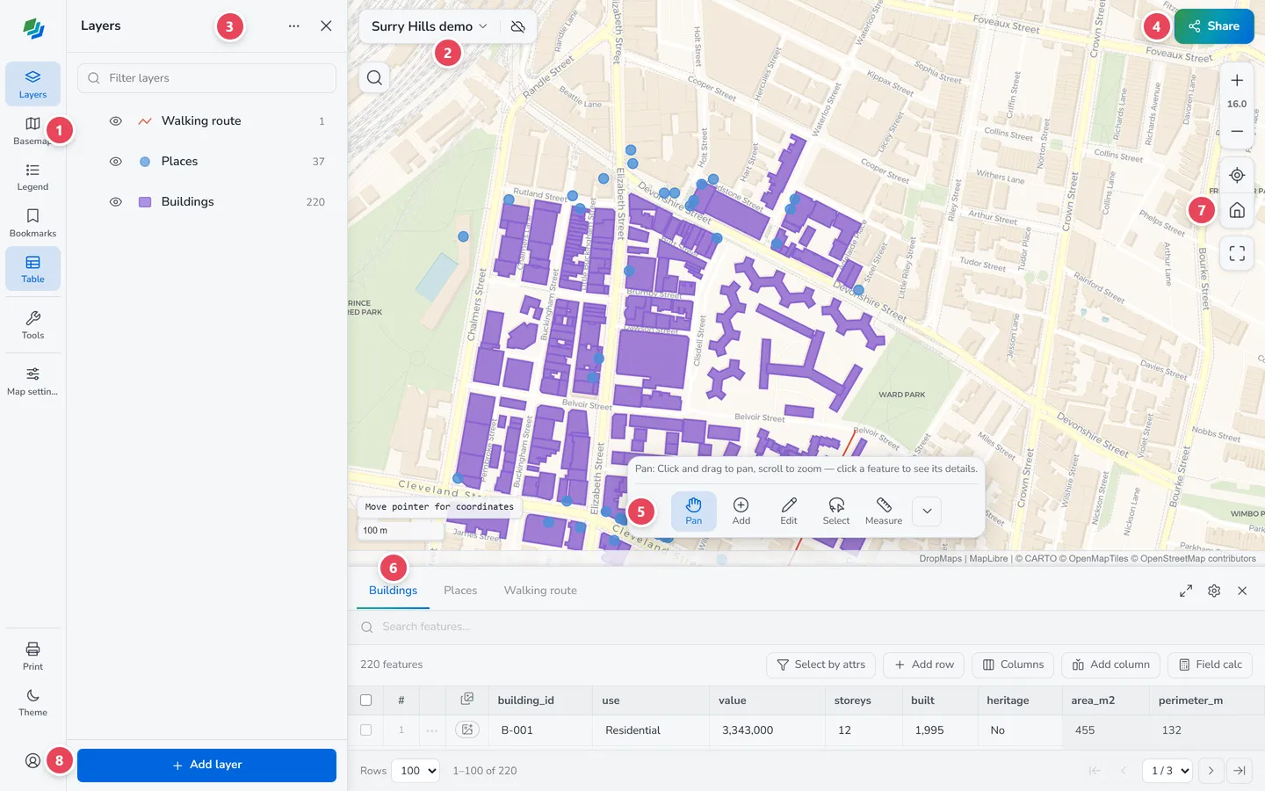Switch to the Walking route table tab
Image resolution: width=1265 pixels, height=791 pixels.
[540, 591]
